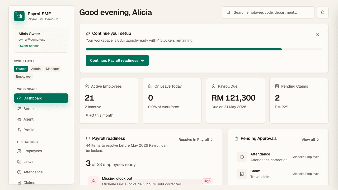Click the High priority badge
338x190 pixels.
tap(207, 181)
